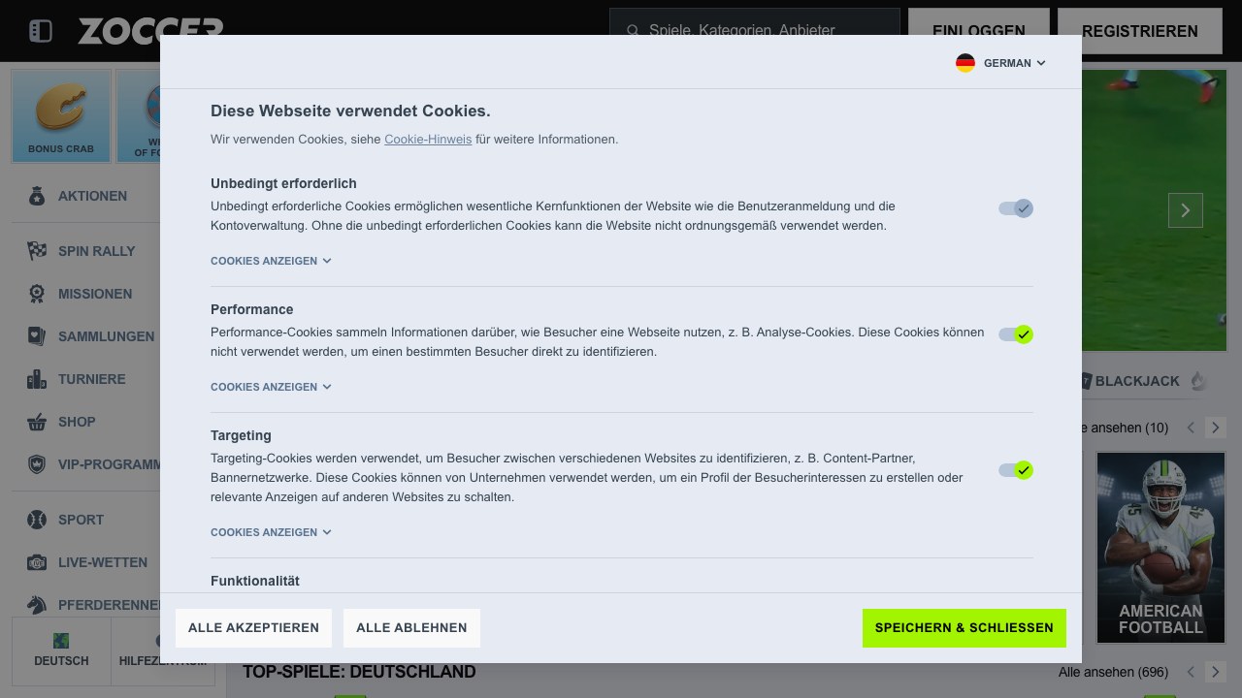Viewport: 1242px width, 698px height.
Task: Click the flame icon next to Blackjack
Action: (1198, 381)
